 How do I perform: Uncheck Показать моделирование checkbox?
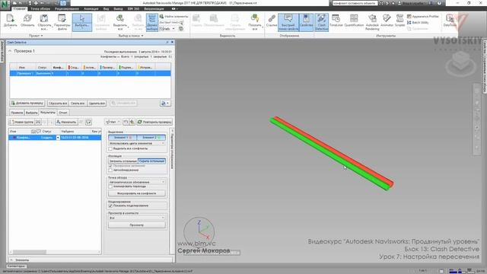pos(110,205)
